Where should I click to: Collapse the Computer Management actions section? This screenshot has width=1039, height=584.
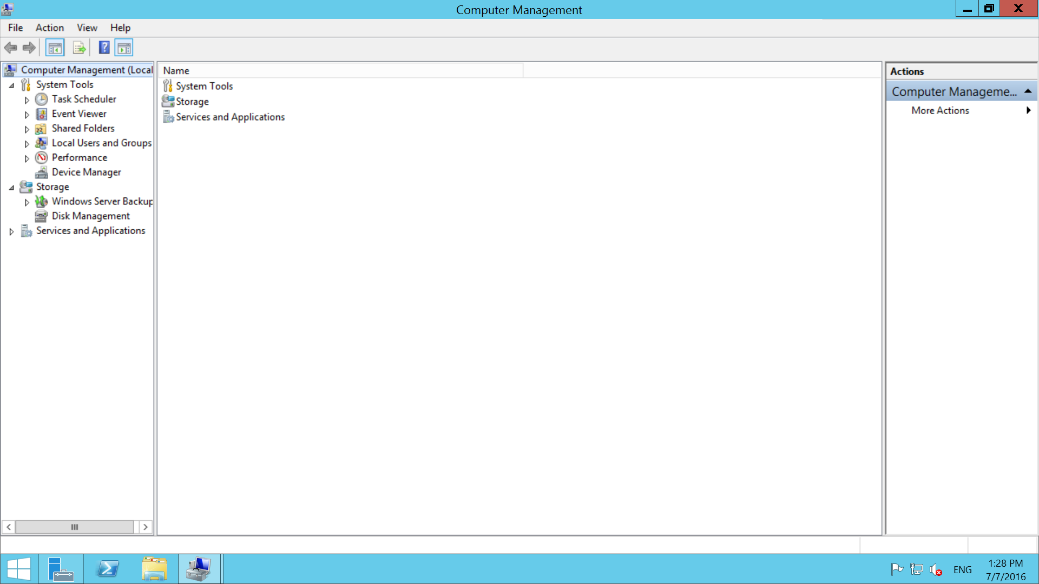point(1028,91)
